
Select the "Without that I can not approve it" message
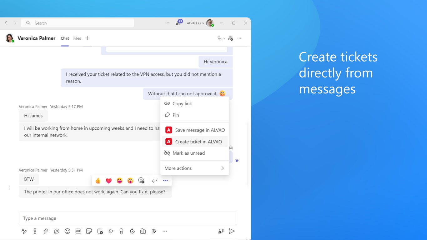(188, 93)
